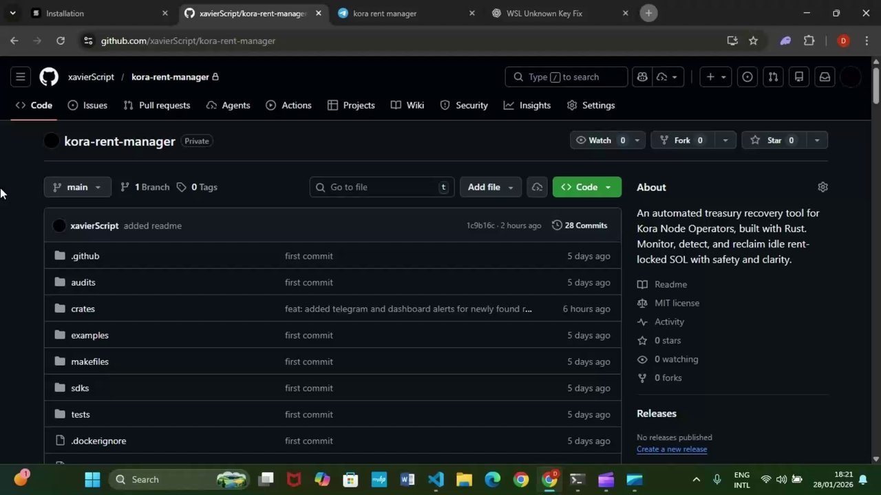881x495 pixels.
Task: Open the notifications inbox icon
Action: (825, 77)
